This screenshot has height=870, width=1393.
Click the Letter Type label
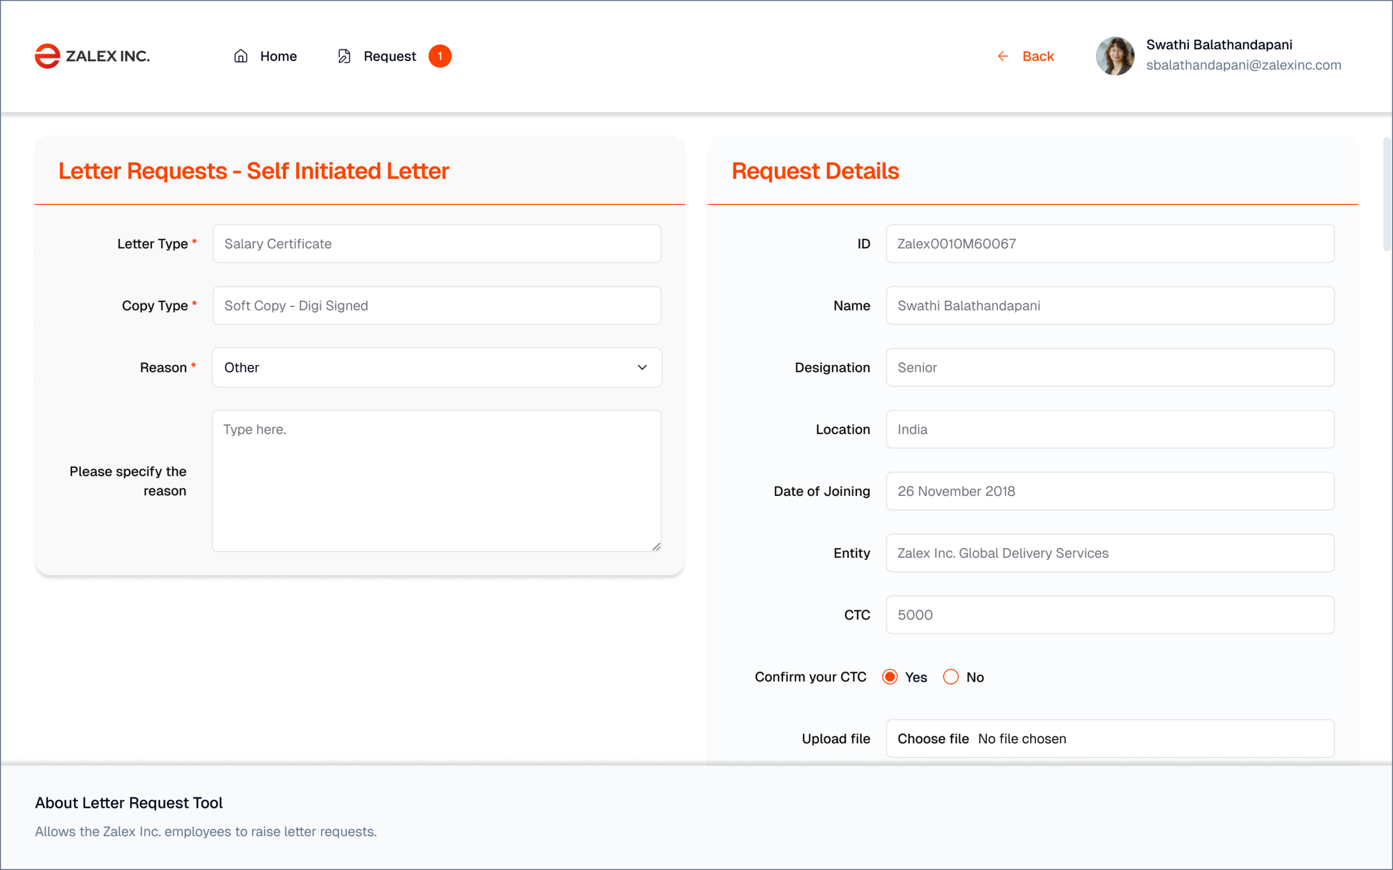point(152,244)
